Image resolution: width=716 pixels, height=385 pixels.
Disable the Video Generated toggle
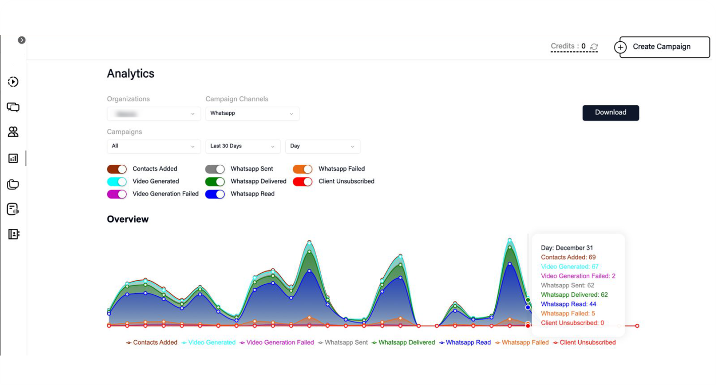[x=117, y=181]
